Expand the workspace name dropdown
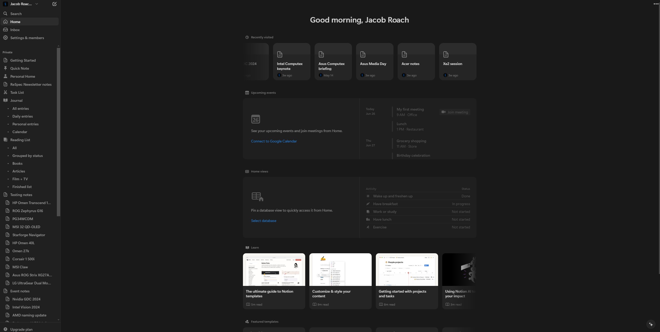The height and width of the screenshot is (332, 660). [37, 4]
